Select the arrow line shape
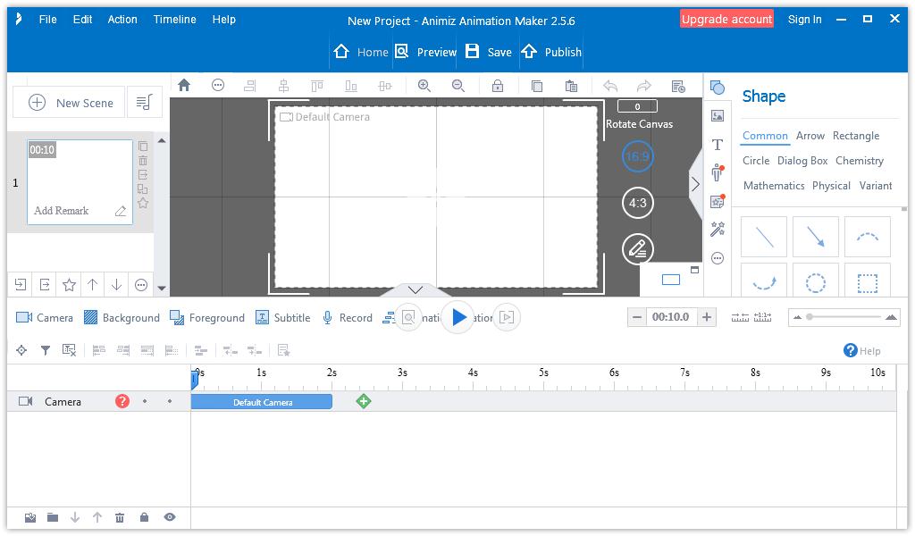915x536 pixels. pos(815,237)
